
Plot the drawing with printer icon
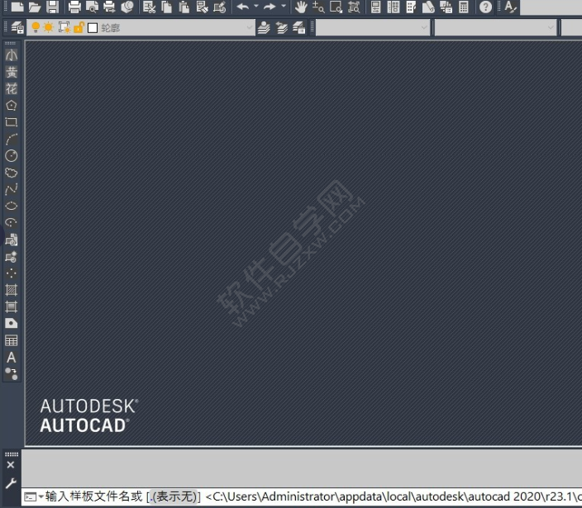coord(74,7)
